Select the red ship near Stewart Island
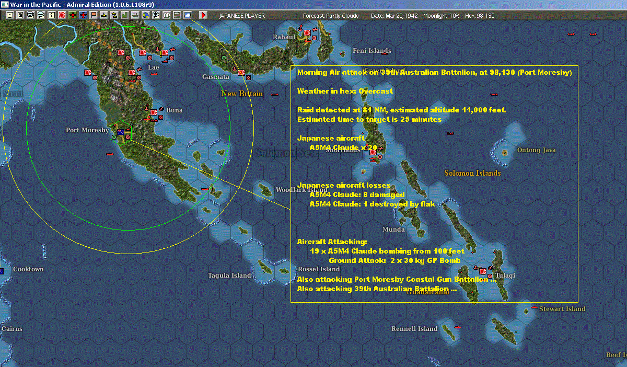 (x=534, y=307)
